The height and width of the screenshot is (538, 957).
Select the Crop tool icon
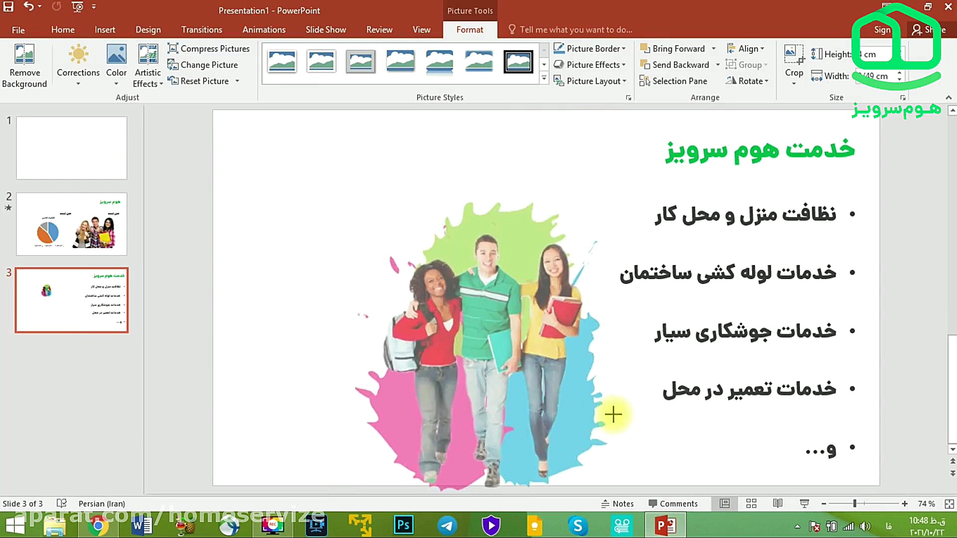(x=794, y=55)
